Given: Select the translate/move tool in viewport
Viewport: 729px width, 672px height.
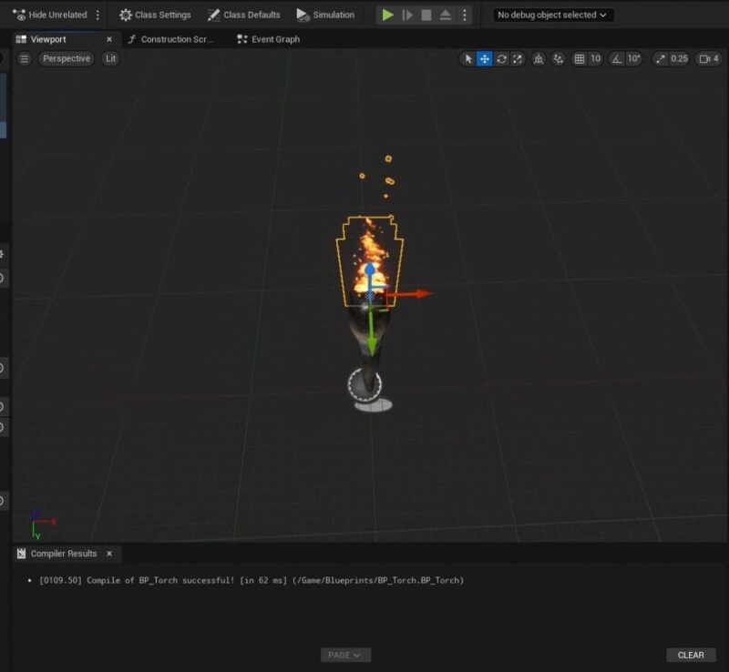Looking at the screenshot, I should [x=487, y=59].
